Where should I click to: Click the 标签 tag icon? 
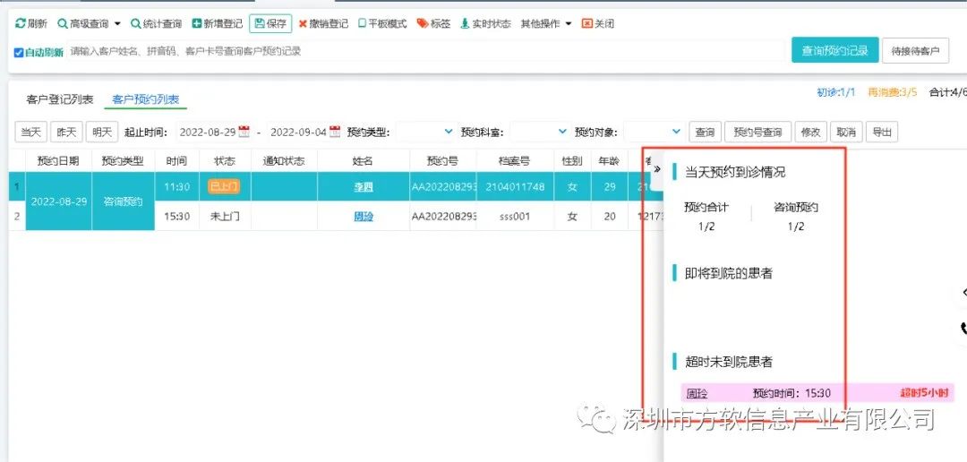[x=423, y=24]
